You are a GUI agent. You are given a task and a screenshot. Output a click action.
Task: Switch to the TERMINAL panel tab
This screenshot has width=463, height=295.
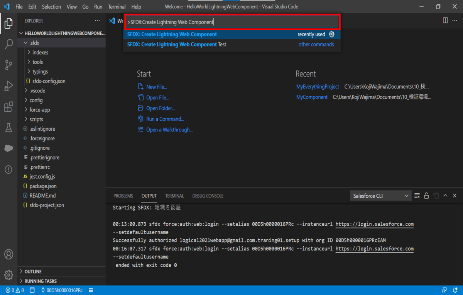[x=174, y=196]
